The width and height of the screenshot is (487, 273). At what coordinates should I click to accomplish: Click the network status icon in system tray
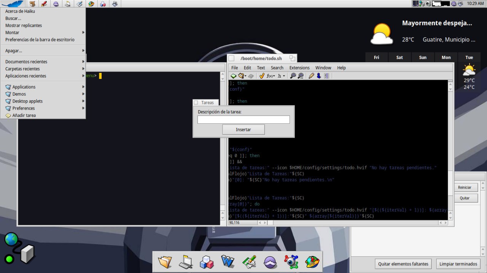422,3
